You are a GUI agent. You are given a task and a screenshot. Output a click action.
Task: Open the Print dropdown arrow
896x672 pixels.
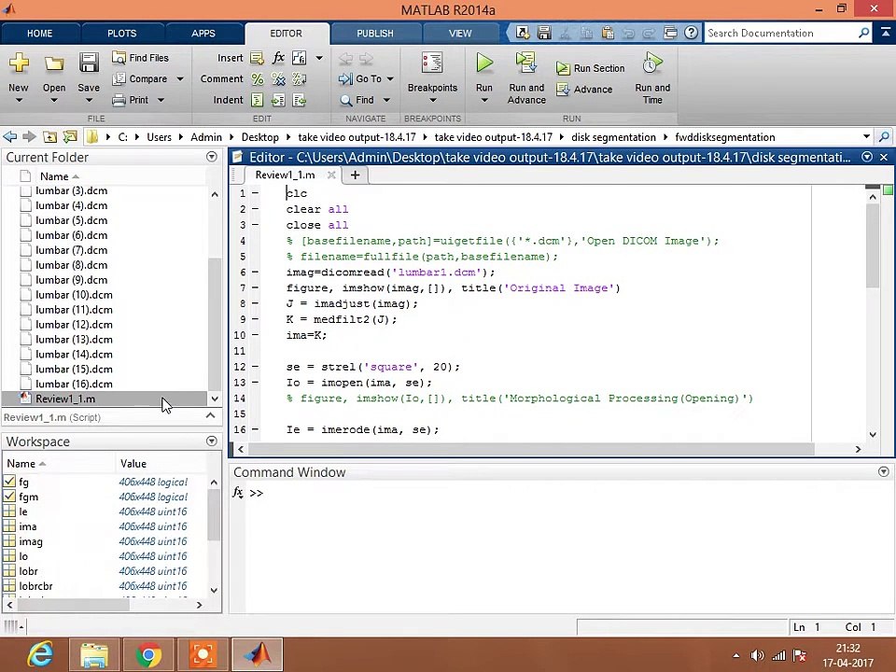[x=160, y=101]
